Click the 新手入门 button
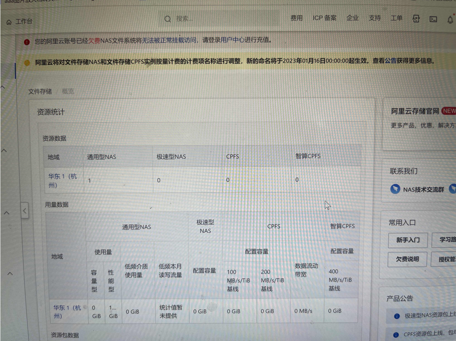Image resolution: width=456 pixels, height=341 pixels. click(x=408, y=240)
